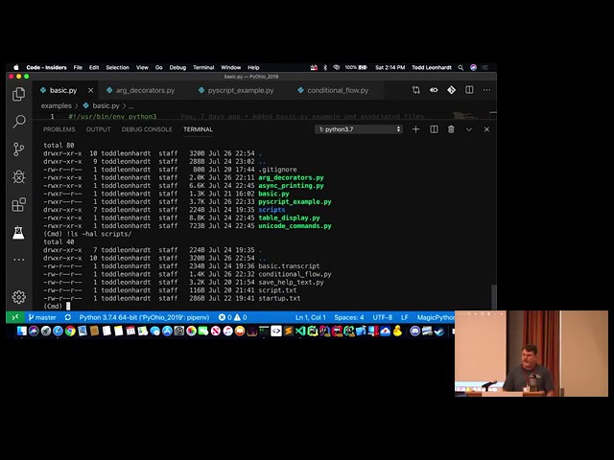Open more editor actions menu
614x460 pixels.
(x=486, y=90)
